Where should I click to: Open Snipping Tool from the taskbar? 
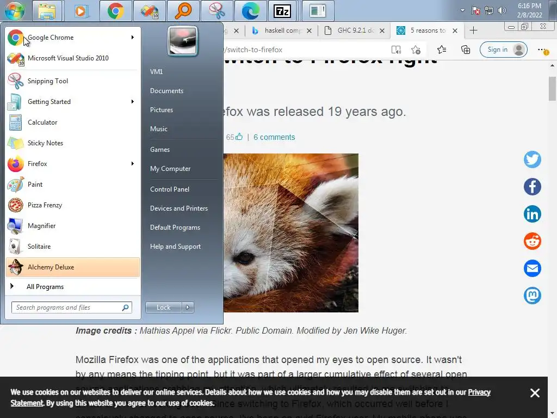point(216,11)
